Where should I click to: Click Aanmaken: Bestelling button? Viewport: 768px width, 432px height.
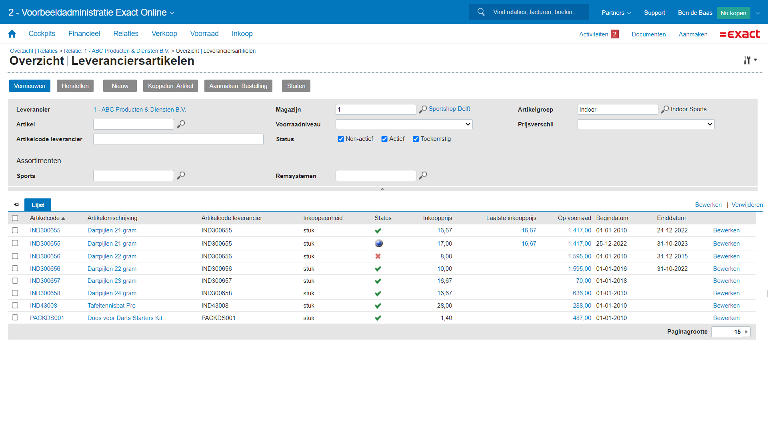click(238, 86)
